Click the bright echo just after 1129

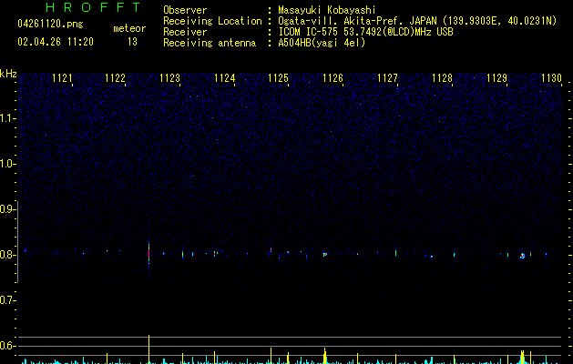click(523, 256)
